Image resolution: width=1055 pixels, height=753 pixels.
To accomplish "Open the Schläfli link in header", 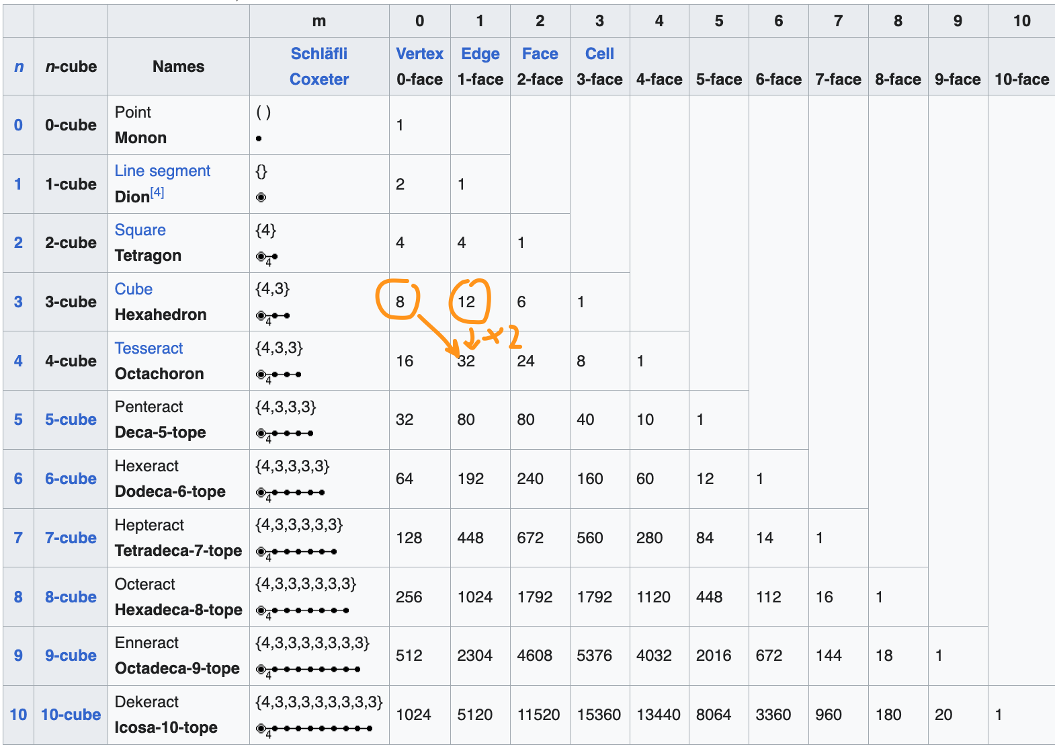I will coord(319,54).
